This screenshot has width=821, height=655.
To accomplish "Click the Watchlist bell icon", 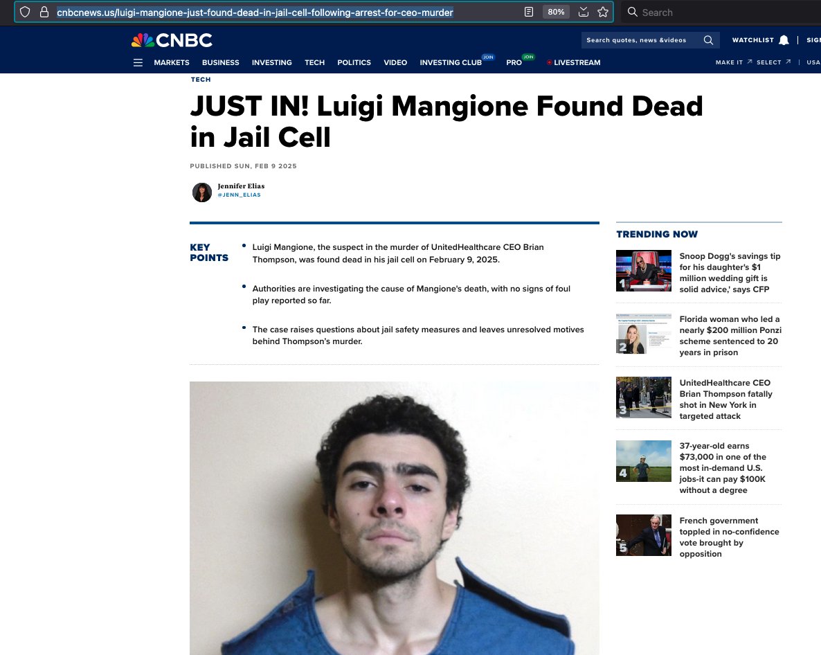I will coord(784,40).
